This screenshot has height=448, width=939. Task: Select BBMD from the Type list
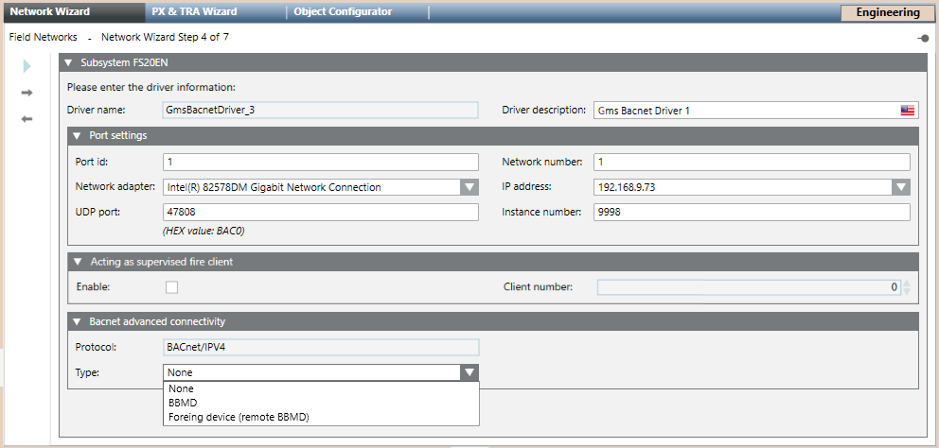(x=182, y=403)
